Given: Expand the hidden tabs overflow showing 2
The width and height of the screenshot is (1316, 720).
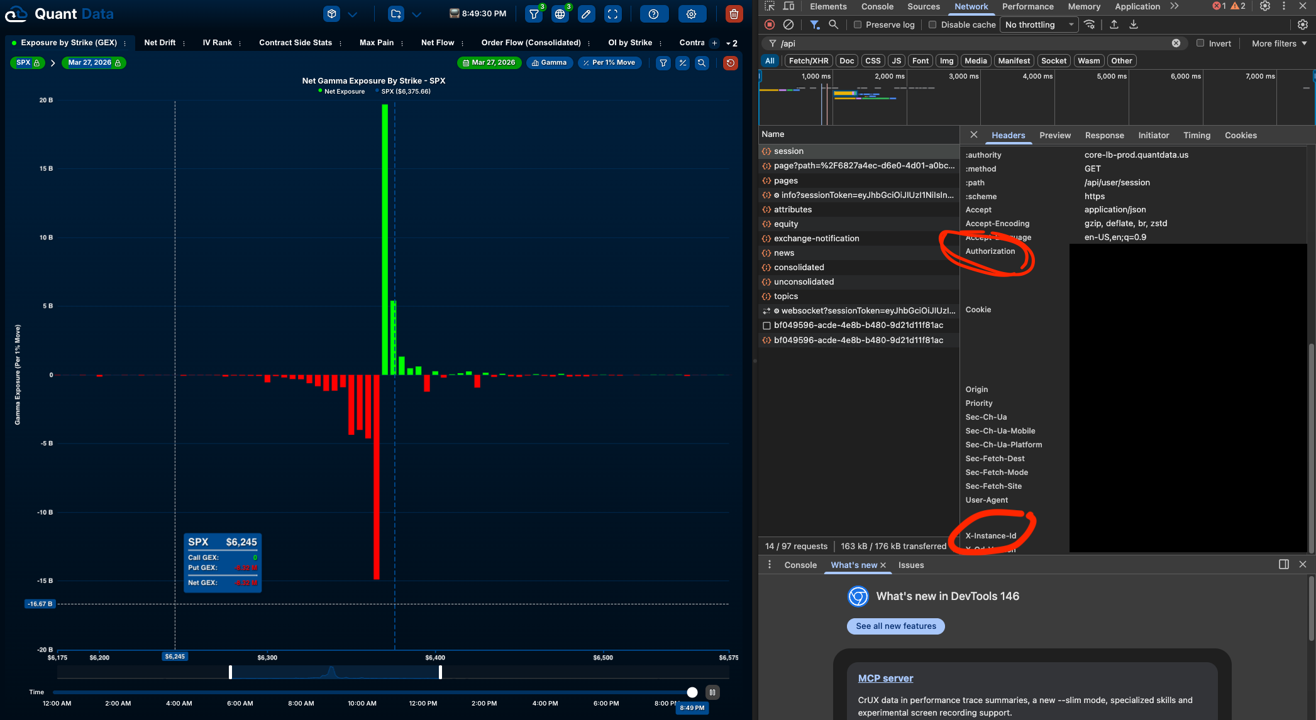Looking at the screenshot, I should [x=732, y=43].
